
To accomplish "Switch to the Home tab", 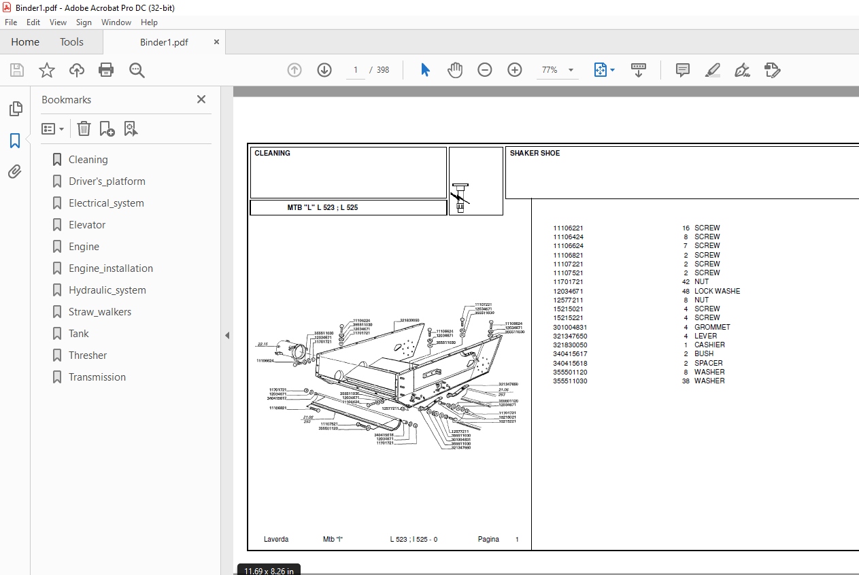I will [25, 42].
